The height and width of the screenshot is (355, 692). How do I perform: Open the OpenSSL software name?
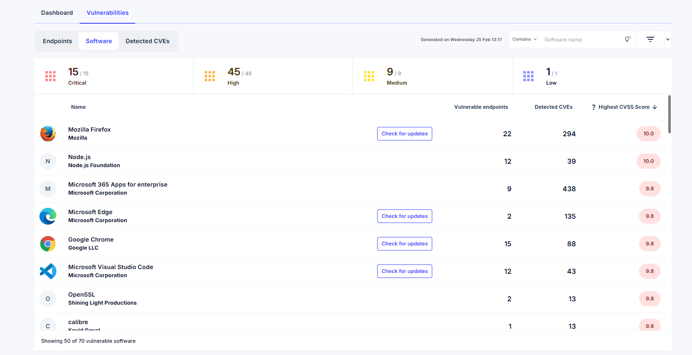pos(81,294)
